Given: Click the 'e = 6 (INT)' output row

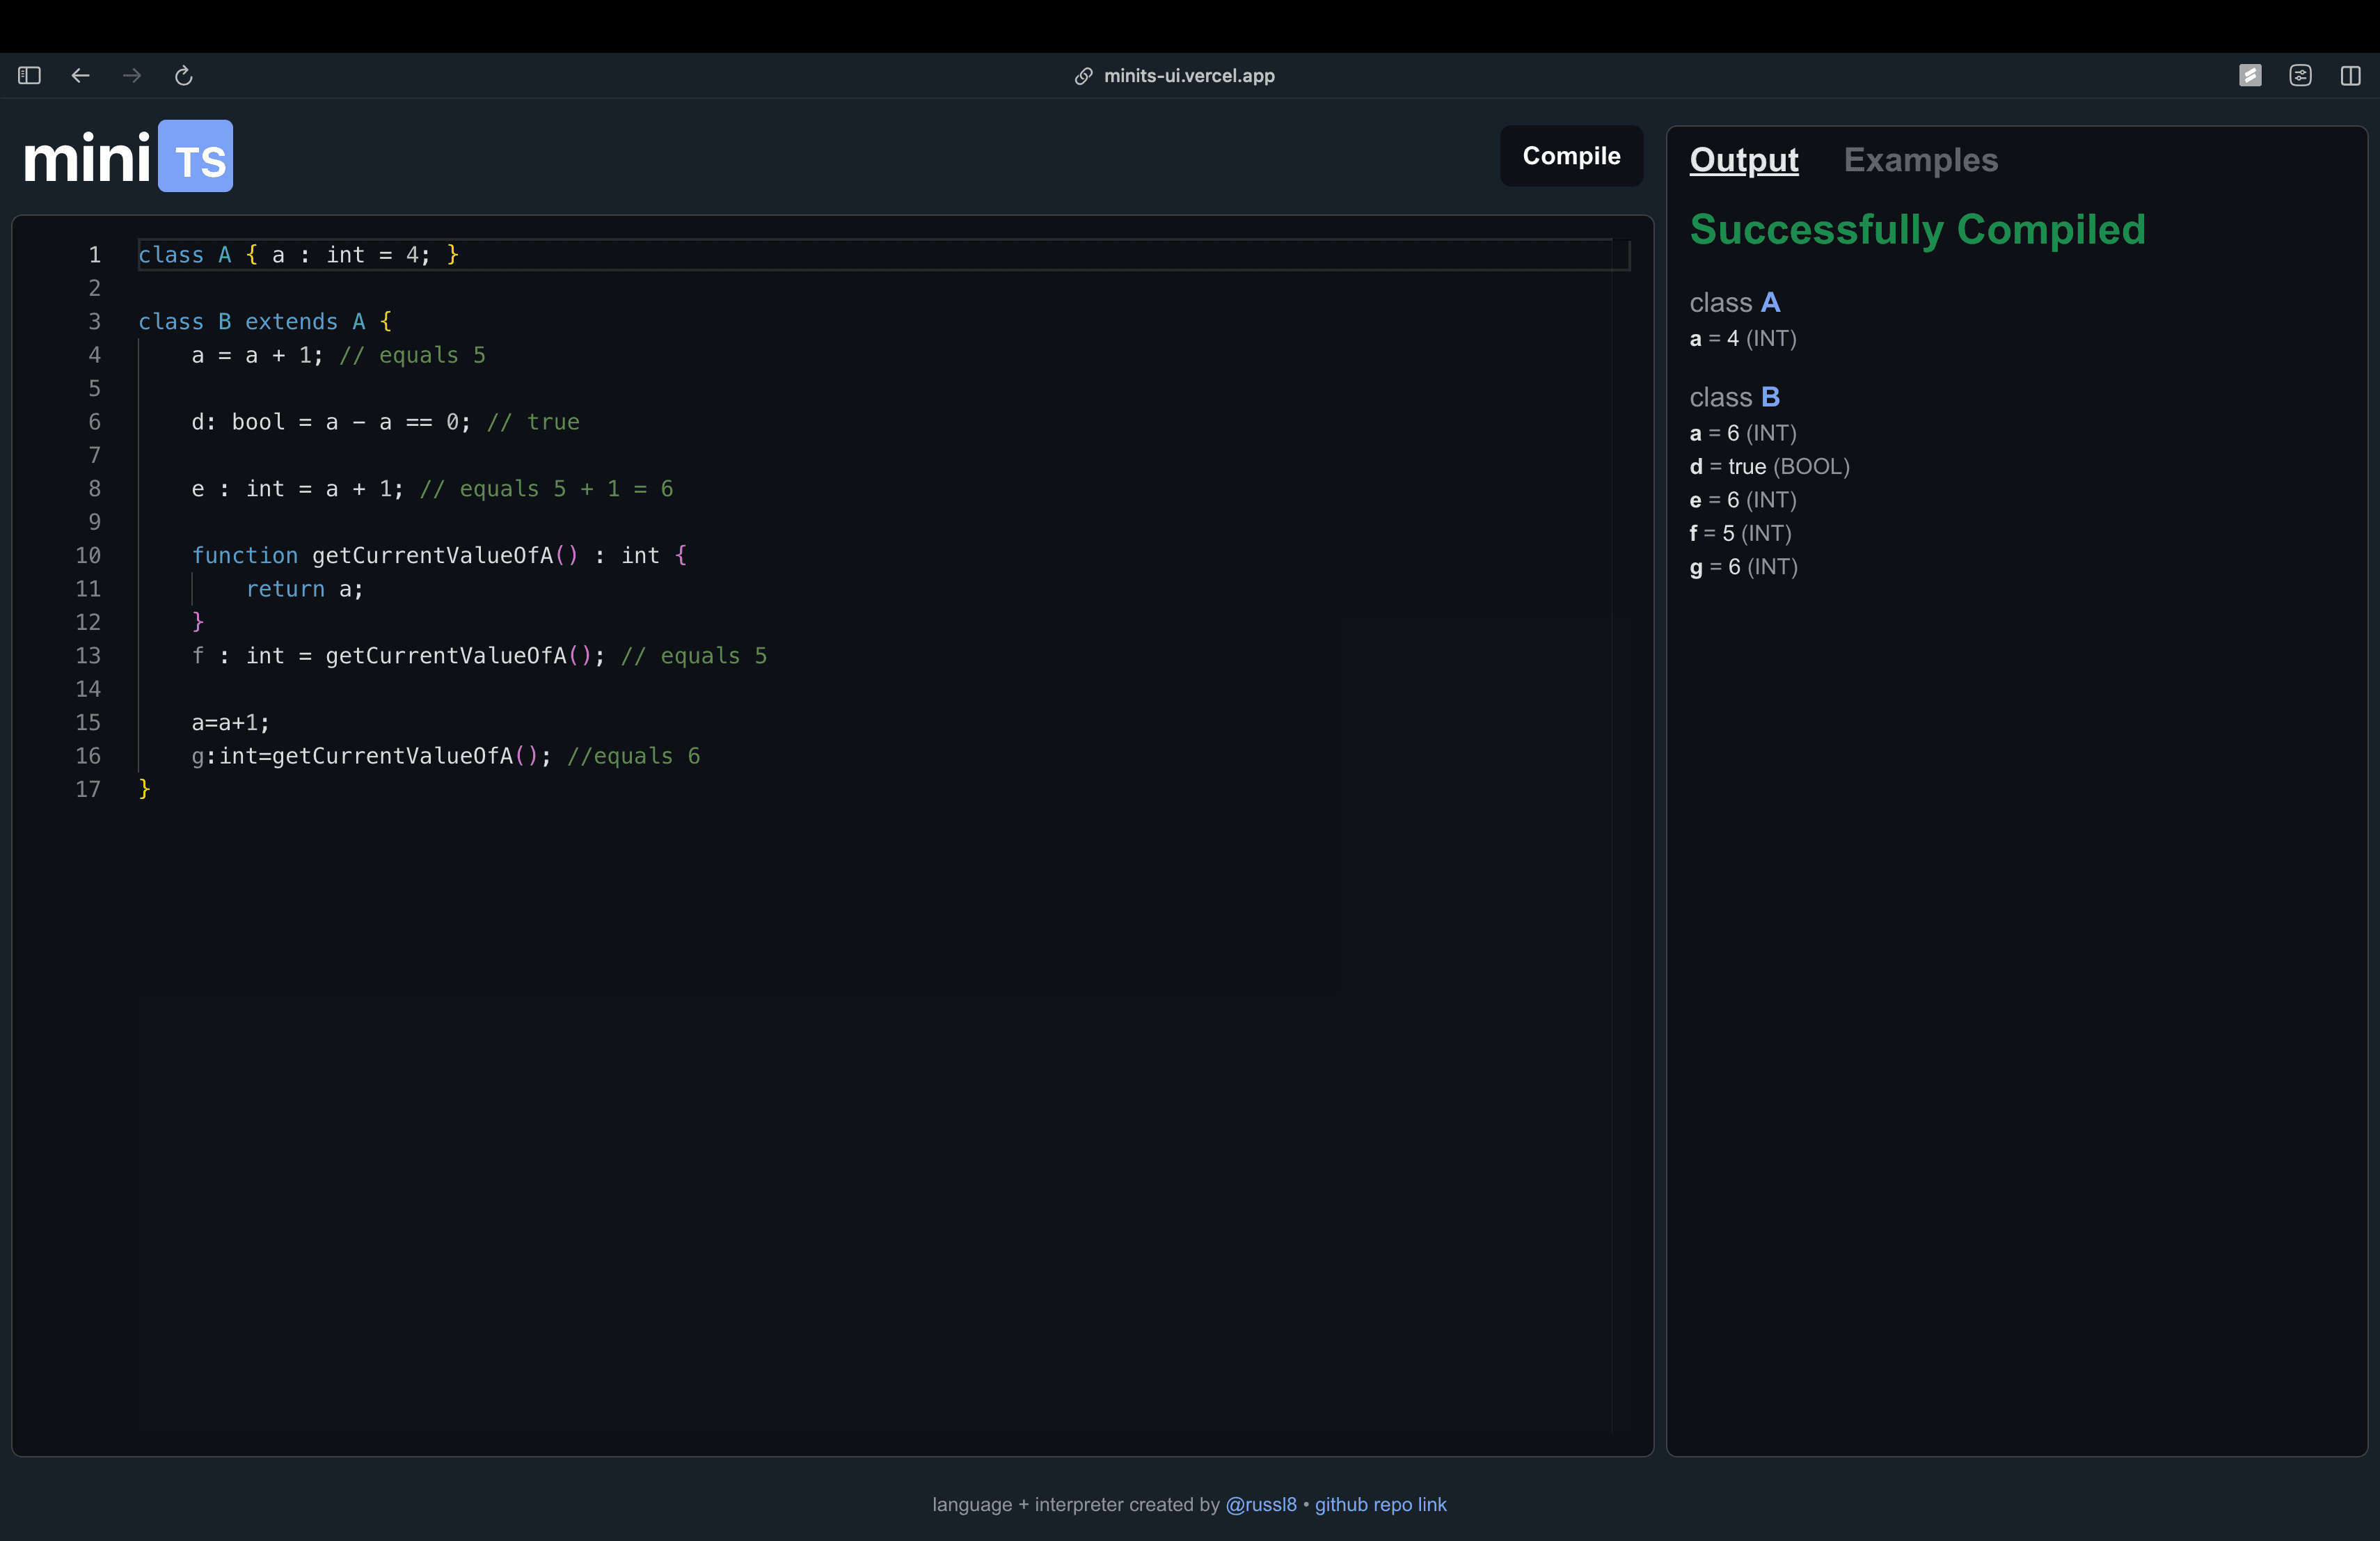Looking at the screenshot, I should coord(1743,500).
